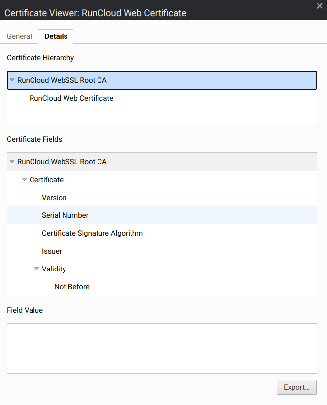Select the Certificate field node
The height and width of the screenshot is (405, 327).
(162, 180)
